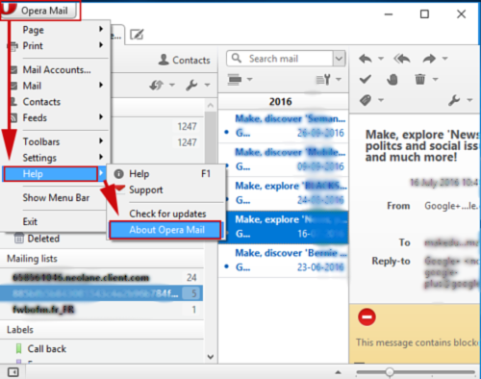Click the Reply arrow icon

pyautogui.click(x=366, y=59)
